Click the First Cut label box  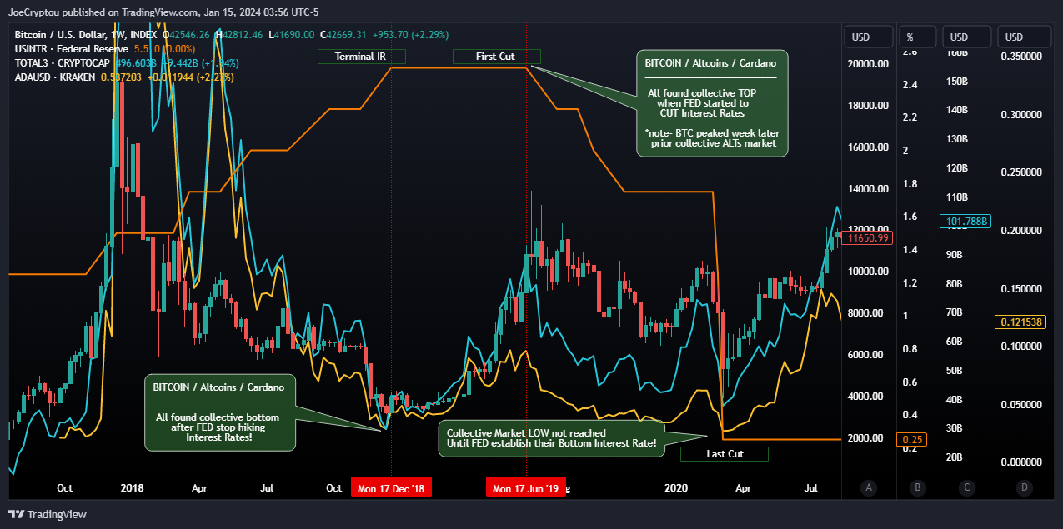pyautogui.click(x=496, y=57)
